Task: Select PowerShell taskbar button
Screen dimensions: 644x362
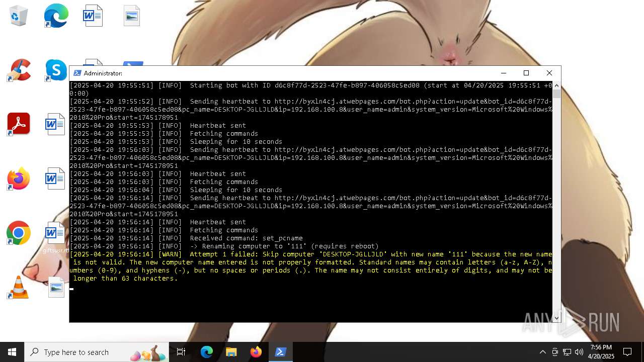Action: [x=281, y=352]
